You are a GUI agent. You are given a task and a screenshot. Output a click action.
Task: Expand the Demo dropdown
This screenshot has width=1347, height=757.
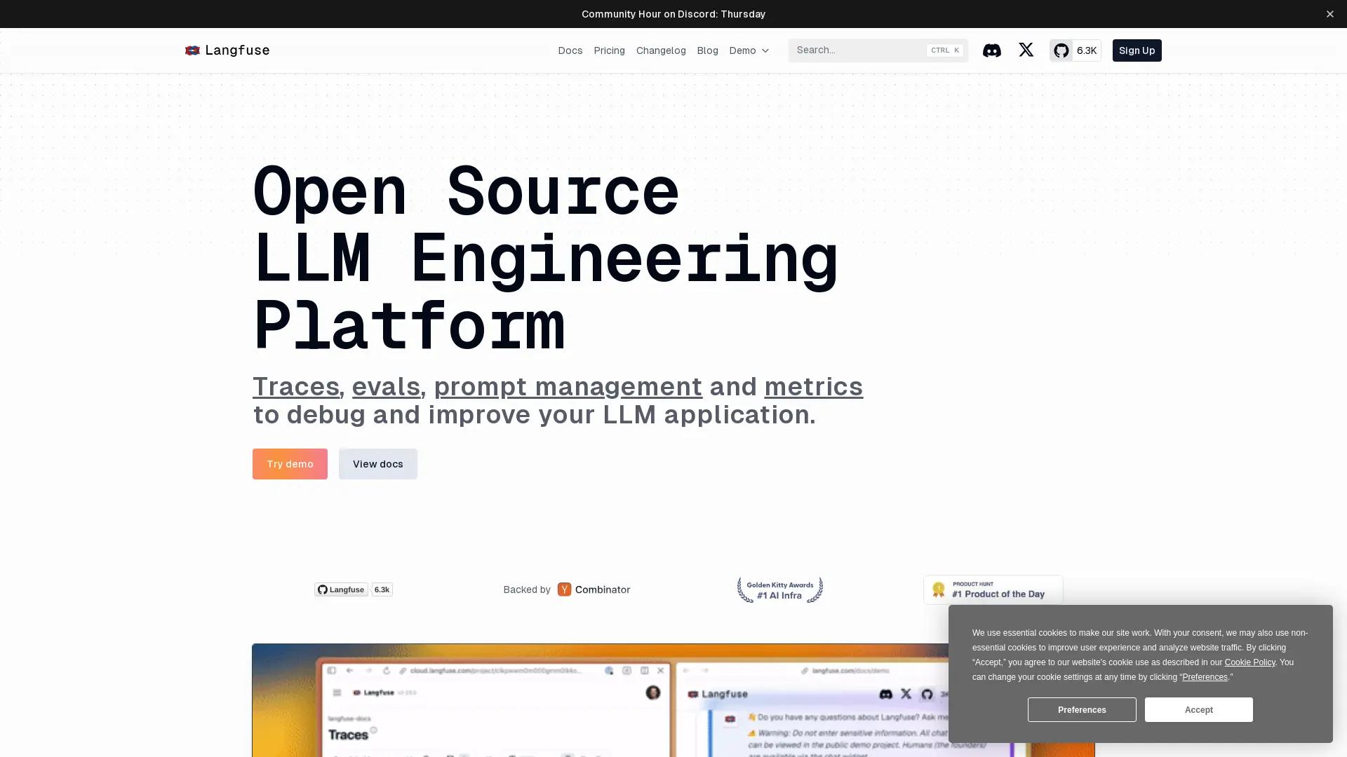pos(749,50)
